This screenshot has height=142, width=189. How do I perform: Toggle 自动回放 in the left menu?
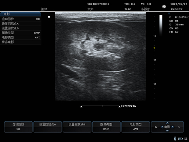[21, 19]
